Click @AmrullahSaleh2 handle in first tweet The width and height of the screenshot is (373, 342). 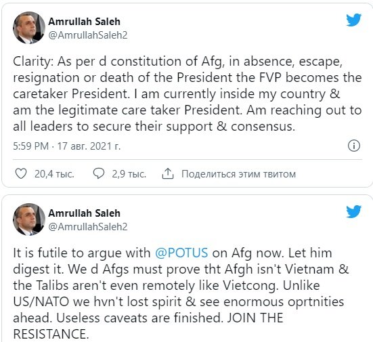(88, 35)
